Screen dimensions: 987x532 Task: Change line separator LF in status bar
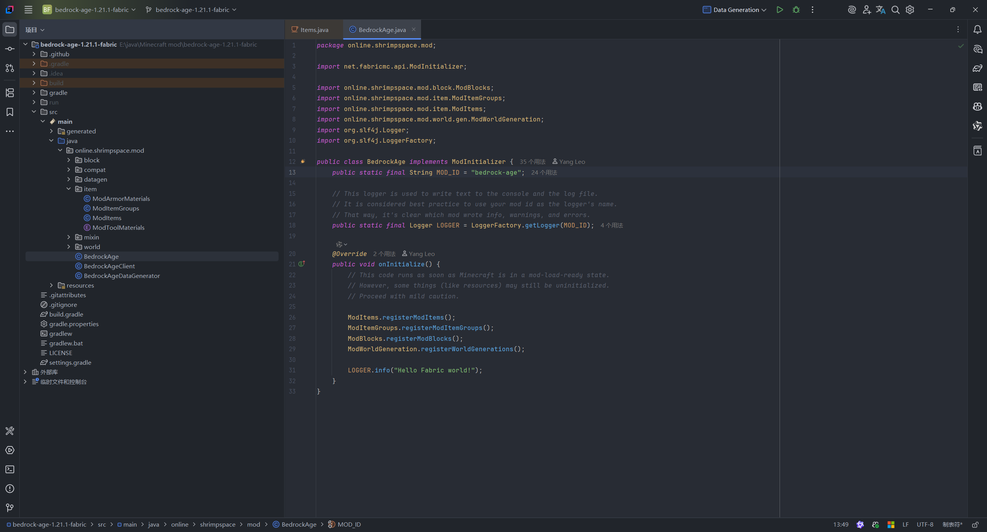click(x=906, y=524)
